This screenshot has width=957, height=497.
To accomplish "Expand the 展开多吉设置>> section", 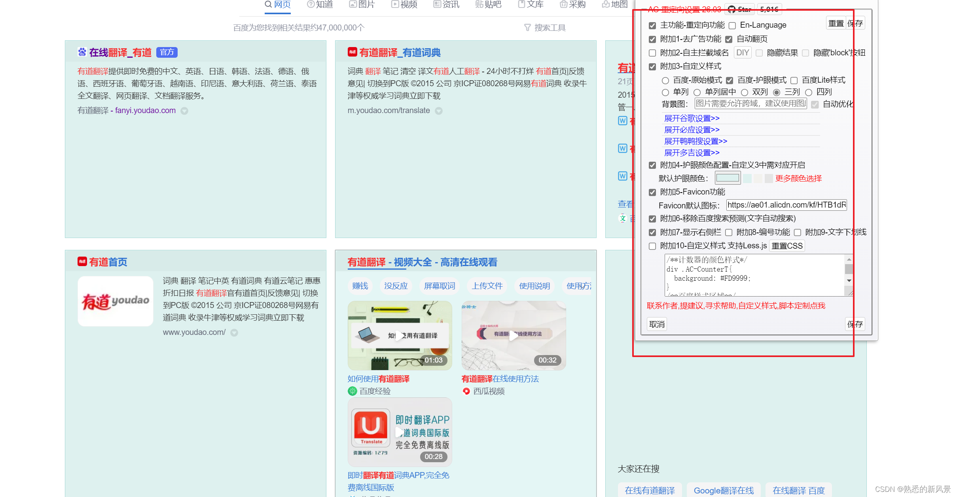I will pyautogui.click(x=692, y=153).
